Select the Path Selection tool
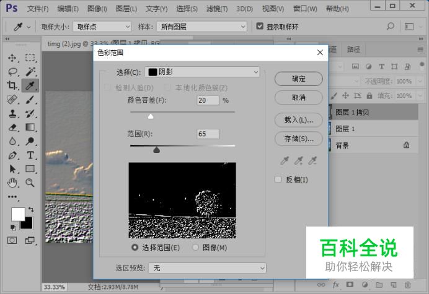Image resolution: width=429 pixels, height=294 pixels. pyautogui.click(x=12, y=169)
